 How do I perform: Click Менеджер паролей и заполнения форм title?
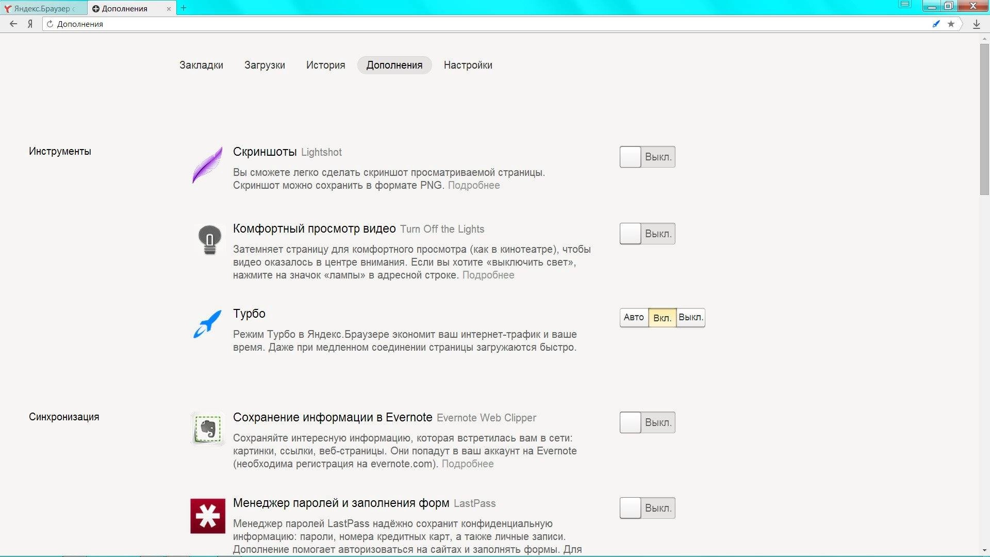(x=341, y=503)
